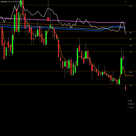Click the 'V: 0.54 X' volume text
The height and width of the screenshot is (136, 136).
[131, 104]
